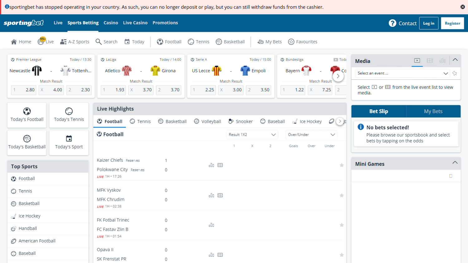Viewport: 468px width, 263px height.
Task: Open Tennis from the sports navigation bar
Action: click(198, 42)
